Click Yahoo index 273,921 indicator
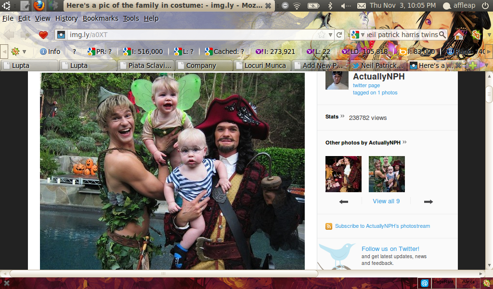 [275, 52]
